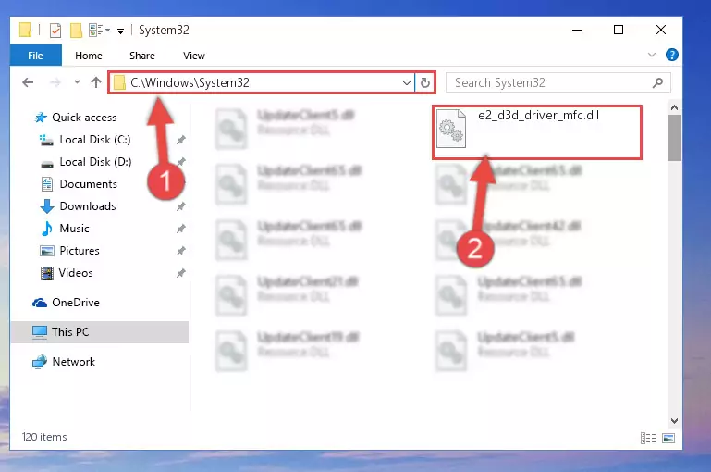Image resolution: width=711 pixels, height=472 pixels.
Task: Open Help with the question mark icon
Action: coord(671,55)
